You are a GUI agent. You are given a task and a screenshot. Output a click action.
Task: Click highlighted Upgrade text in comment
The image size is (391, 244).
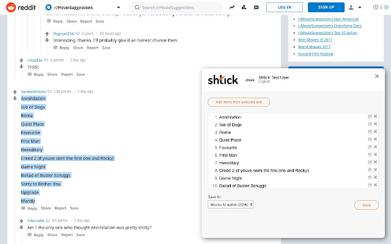point(30,193)
